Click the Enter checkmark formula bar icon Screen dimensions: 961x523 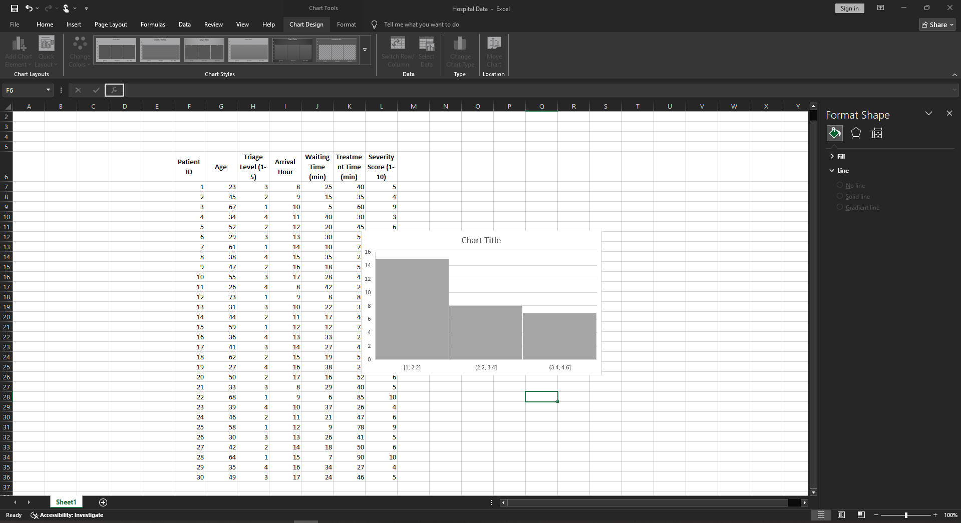(x=96, y=90)
